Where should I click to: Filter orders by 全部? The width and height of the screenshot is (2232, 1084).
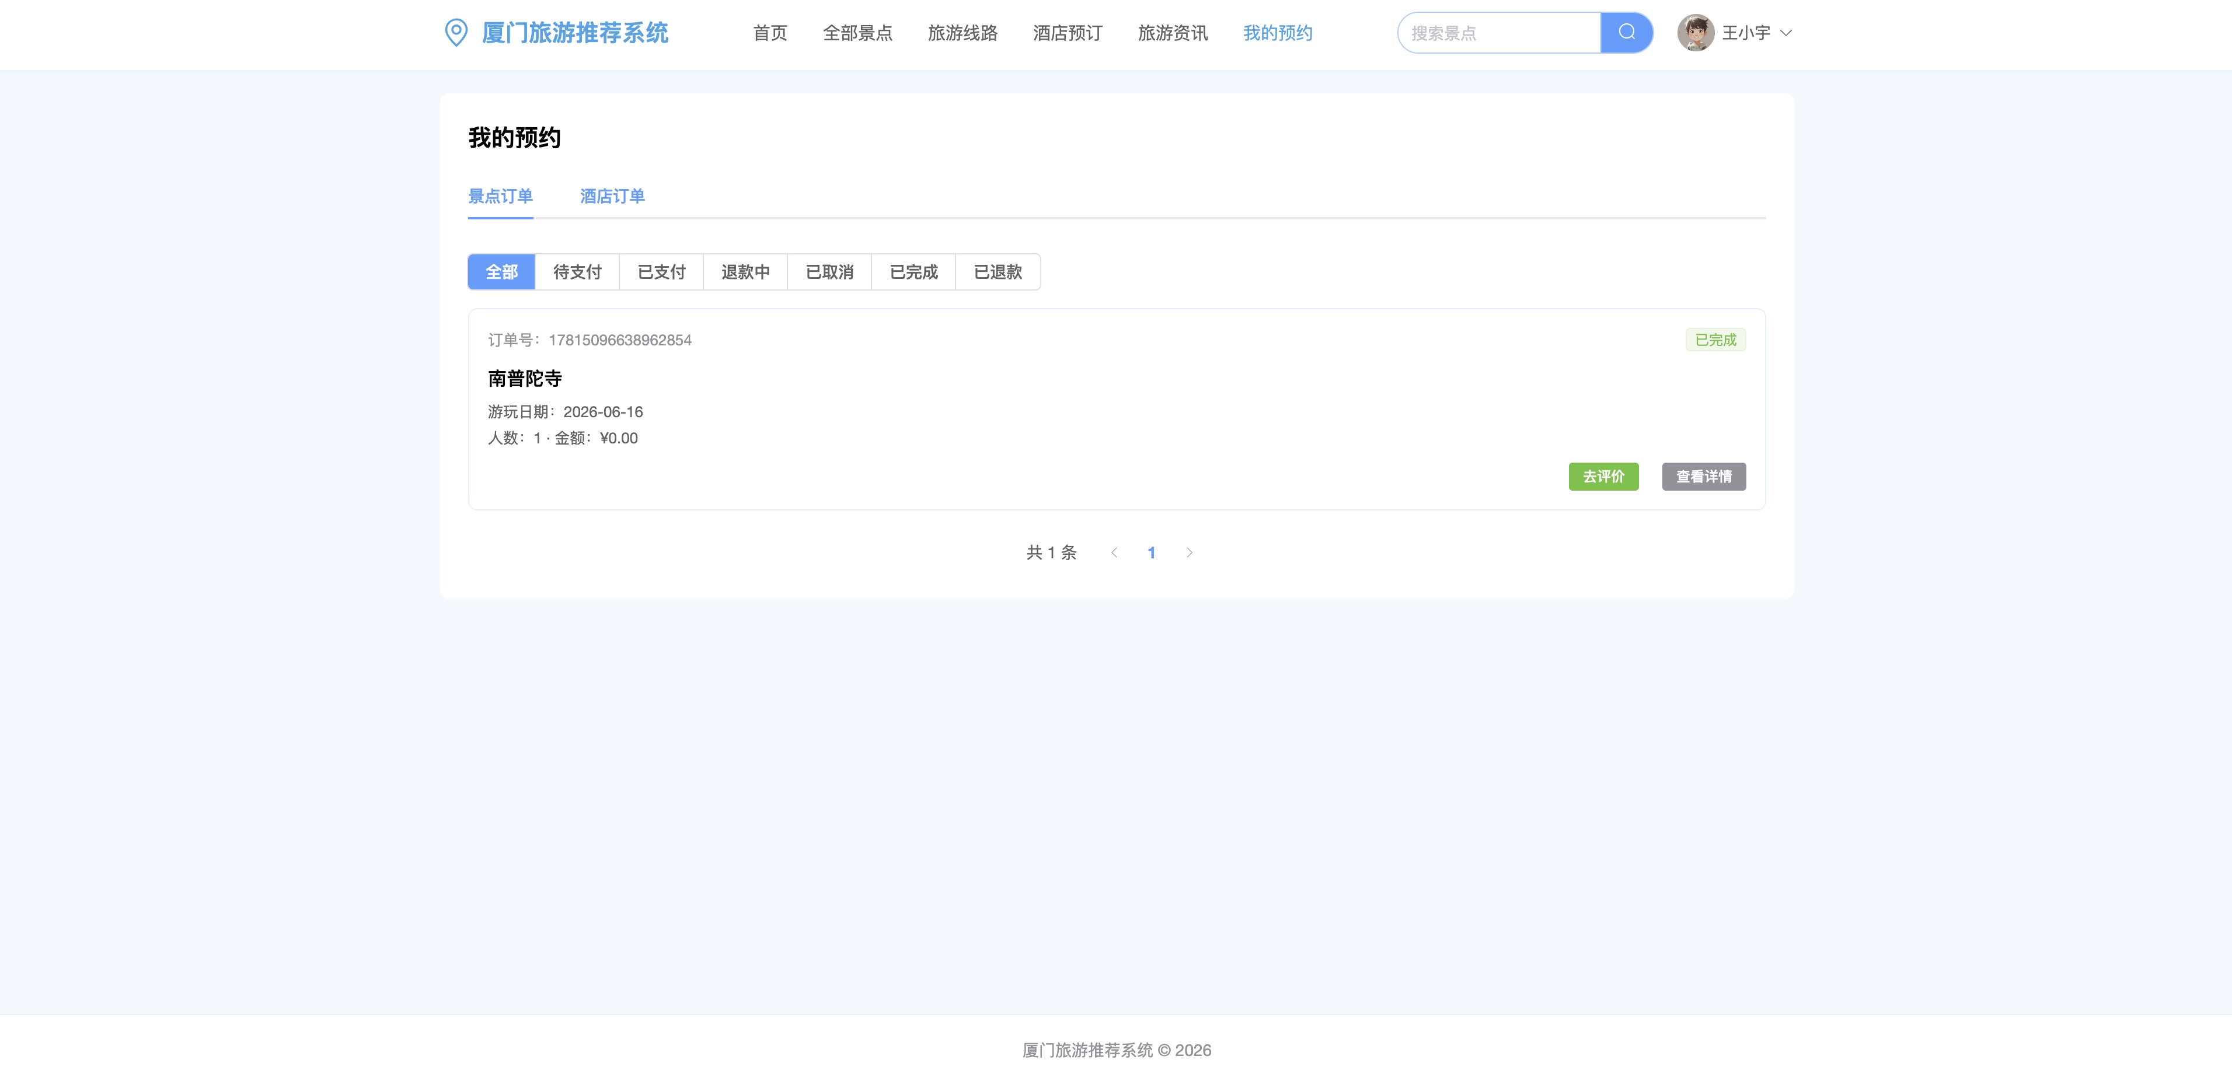501,272
